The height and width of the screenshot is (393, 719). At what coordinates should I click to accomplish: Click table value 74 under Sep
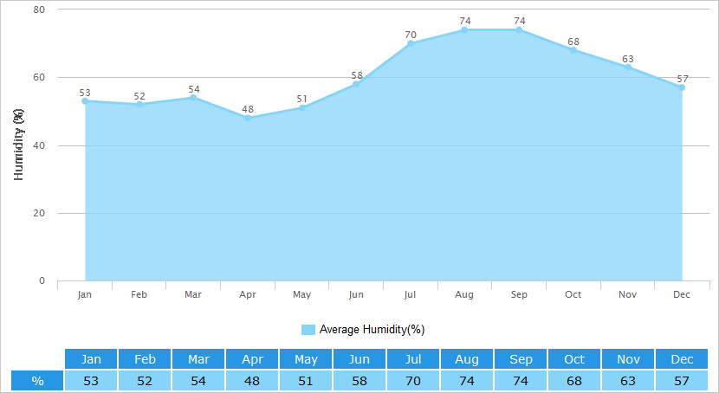point(521,381)
